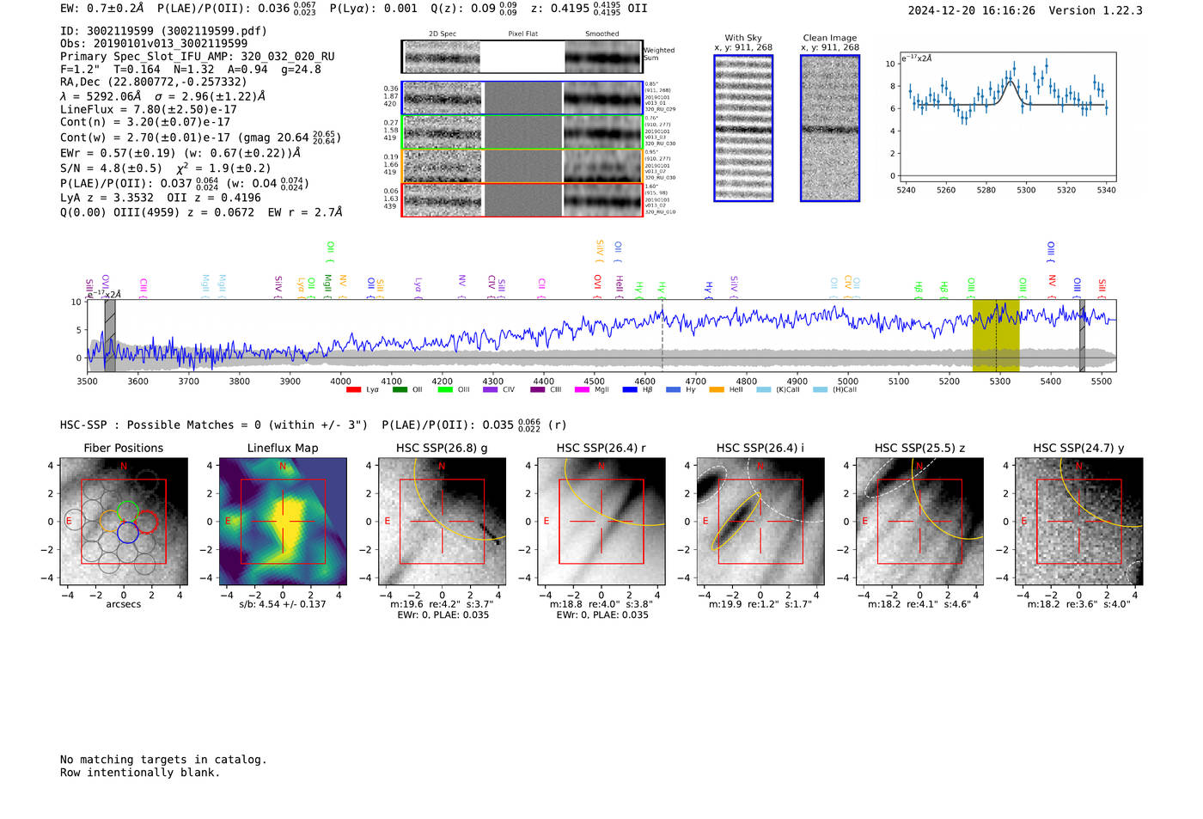Click the Clean Image fiber cutout
This screenshot has height=819, width=1203.
click(x=830, y=128)
